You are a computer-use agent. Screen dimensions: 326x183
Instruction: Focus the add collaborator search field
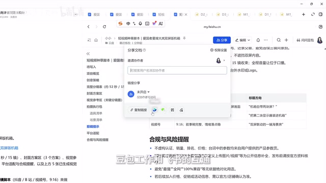coord(177,70)
